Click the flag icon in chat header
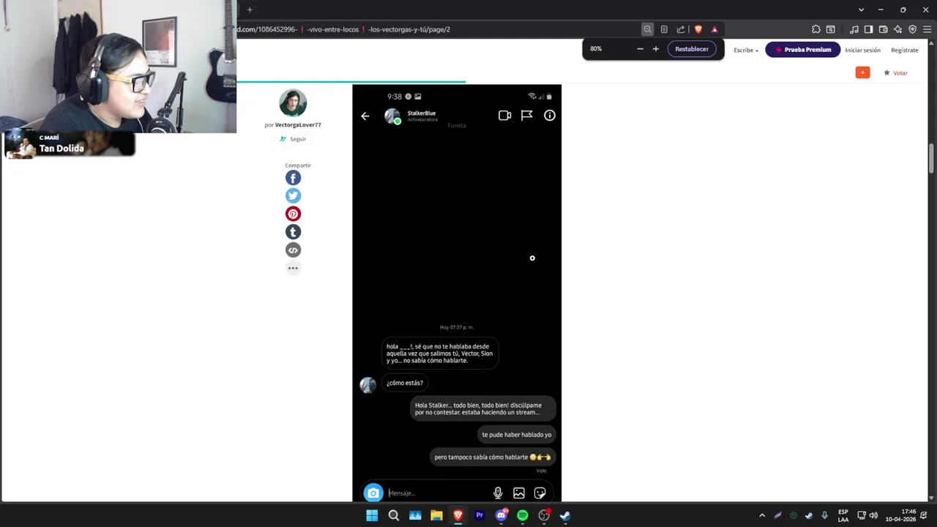This screenshot has width=937, height=527. click(527, 116)
